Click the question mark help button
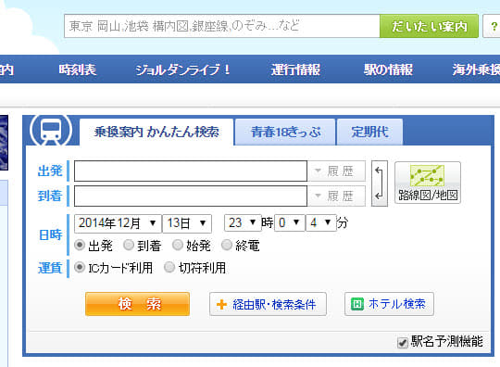Viewport: 500px width, 367px height. [x=493, y=26]
